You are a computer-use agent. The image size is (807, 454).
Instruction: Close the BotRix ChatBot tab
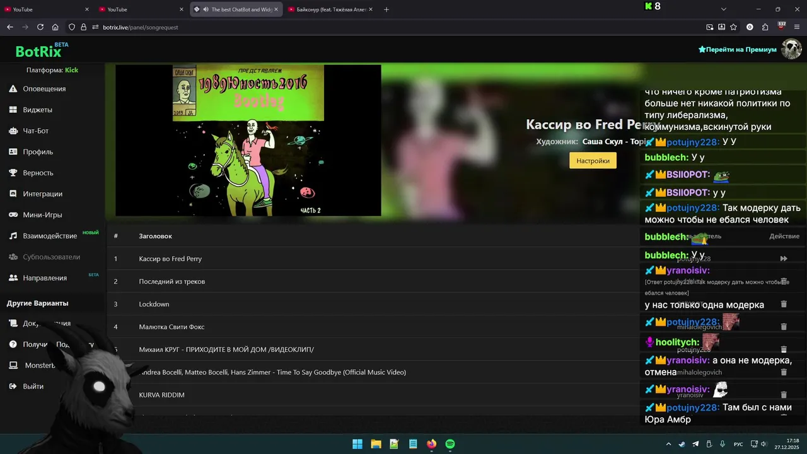[x=276, y=9]
